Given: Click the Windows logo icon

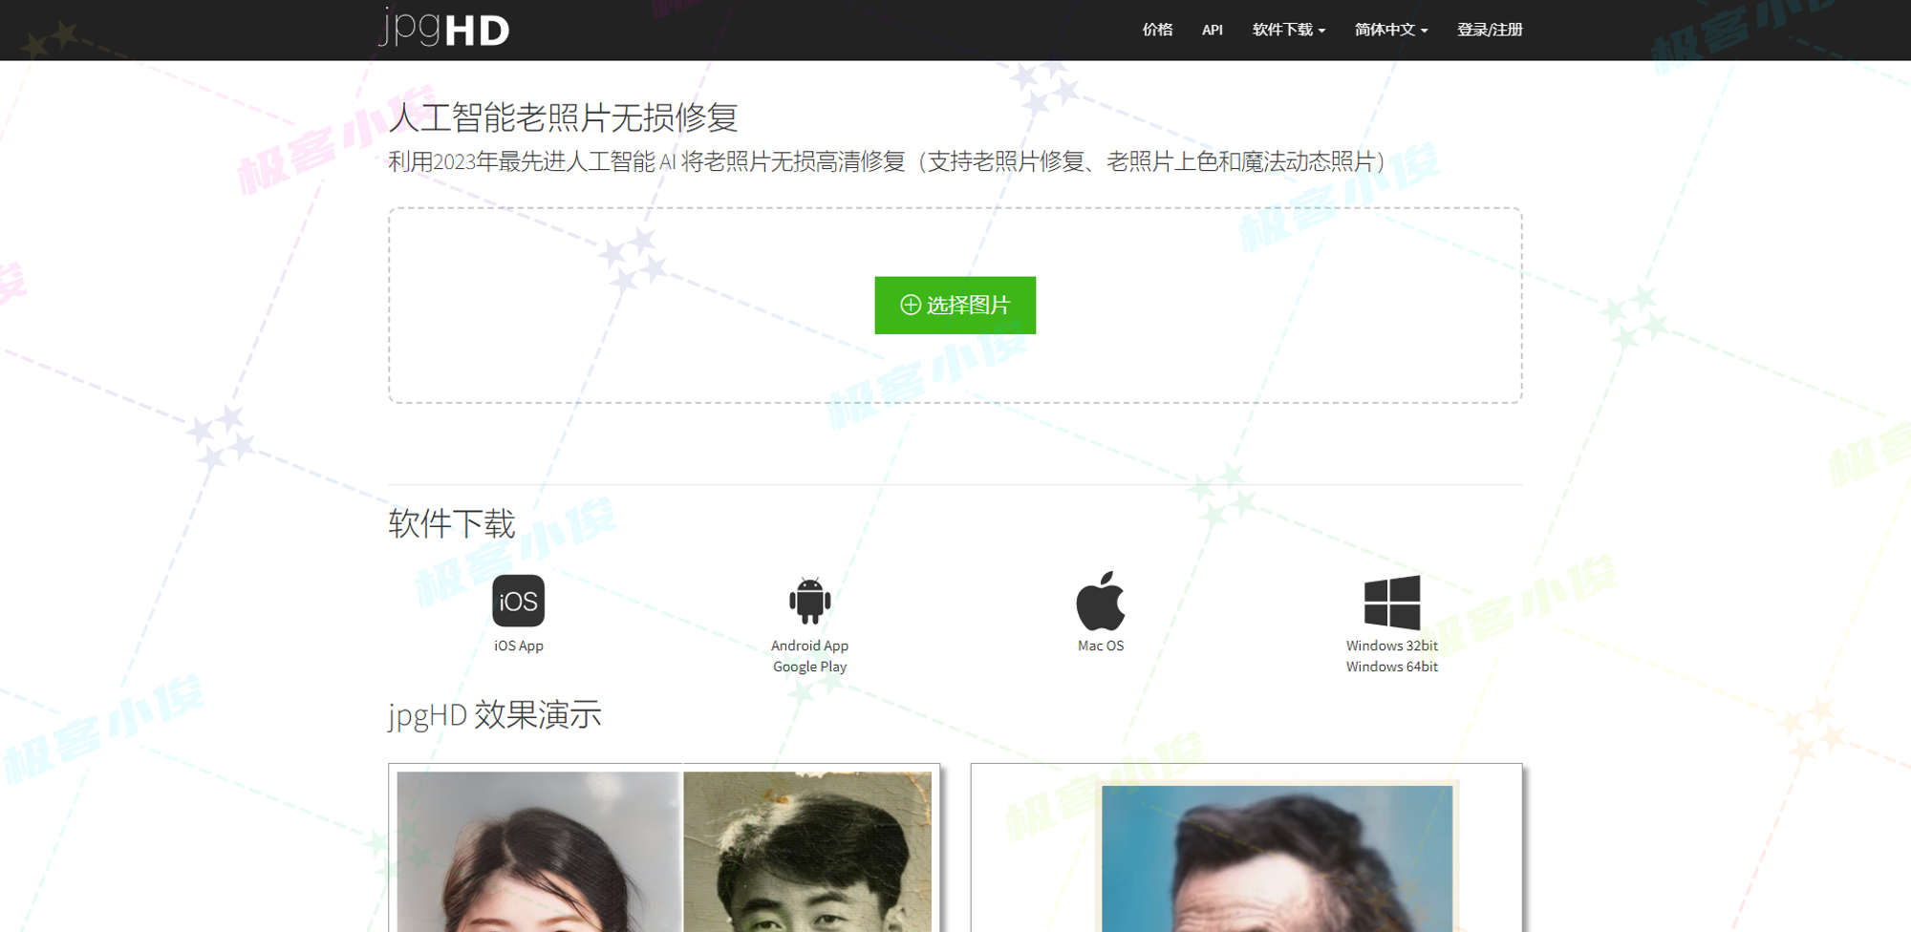Looking at the screenshot, I should coord(1392,602).
